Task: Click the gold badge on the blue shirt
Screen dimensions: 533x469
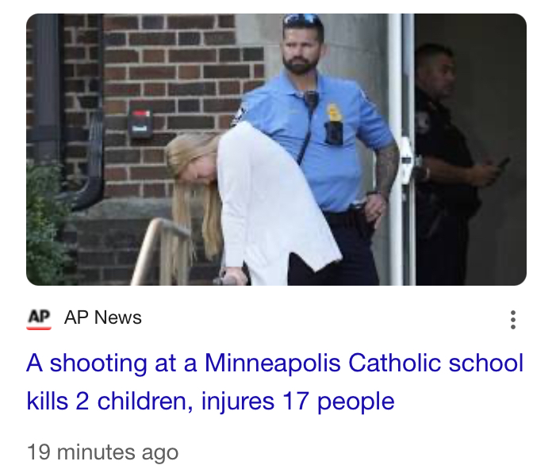Action: pyautogui.click(x=334, y=113)
